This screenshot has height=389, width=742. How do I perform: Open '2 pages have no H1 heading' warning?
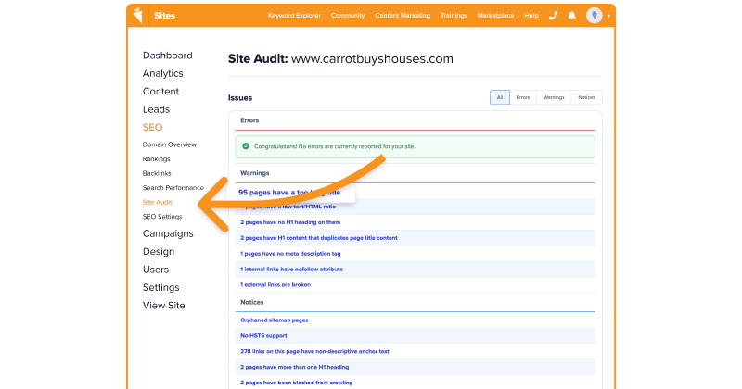[x=290, y=222]
